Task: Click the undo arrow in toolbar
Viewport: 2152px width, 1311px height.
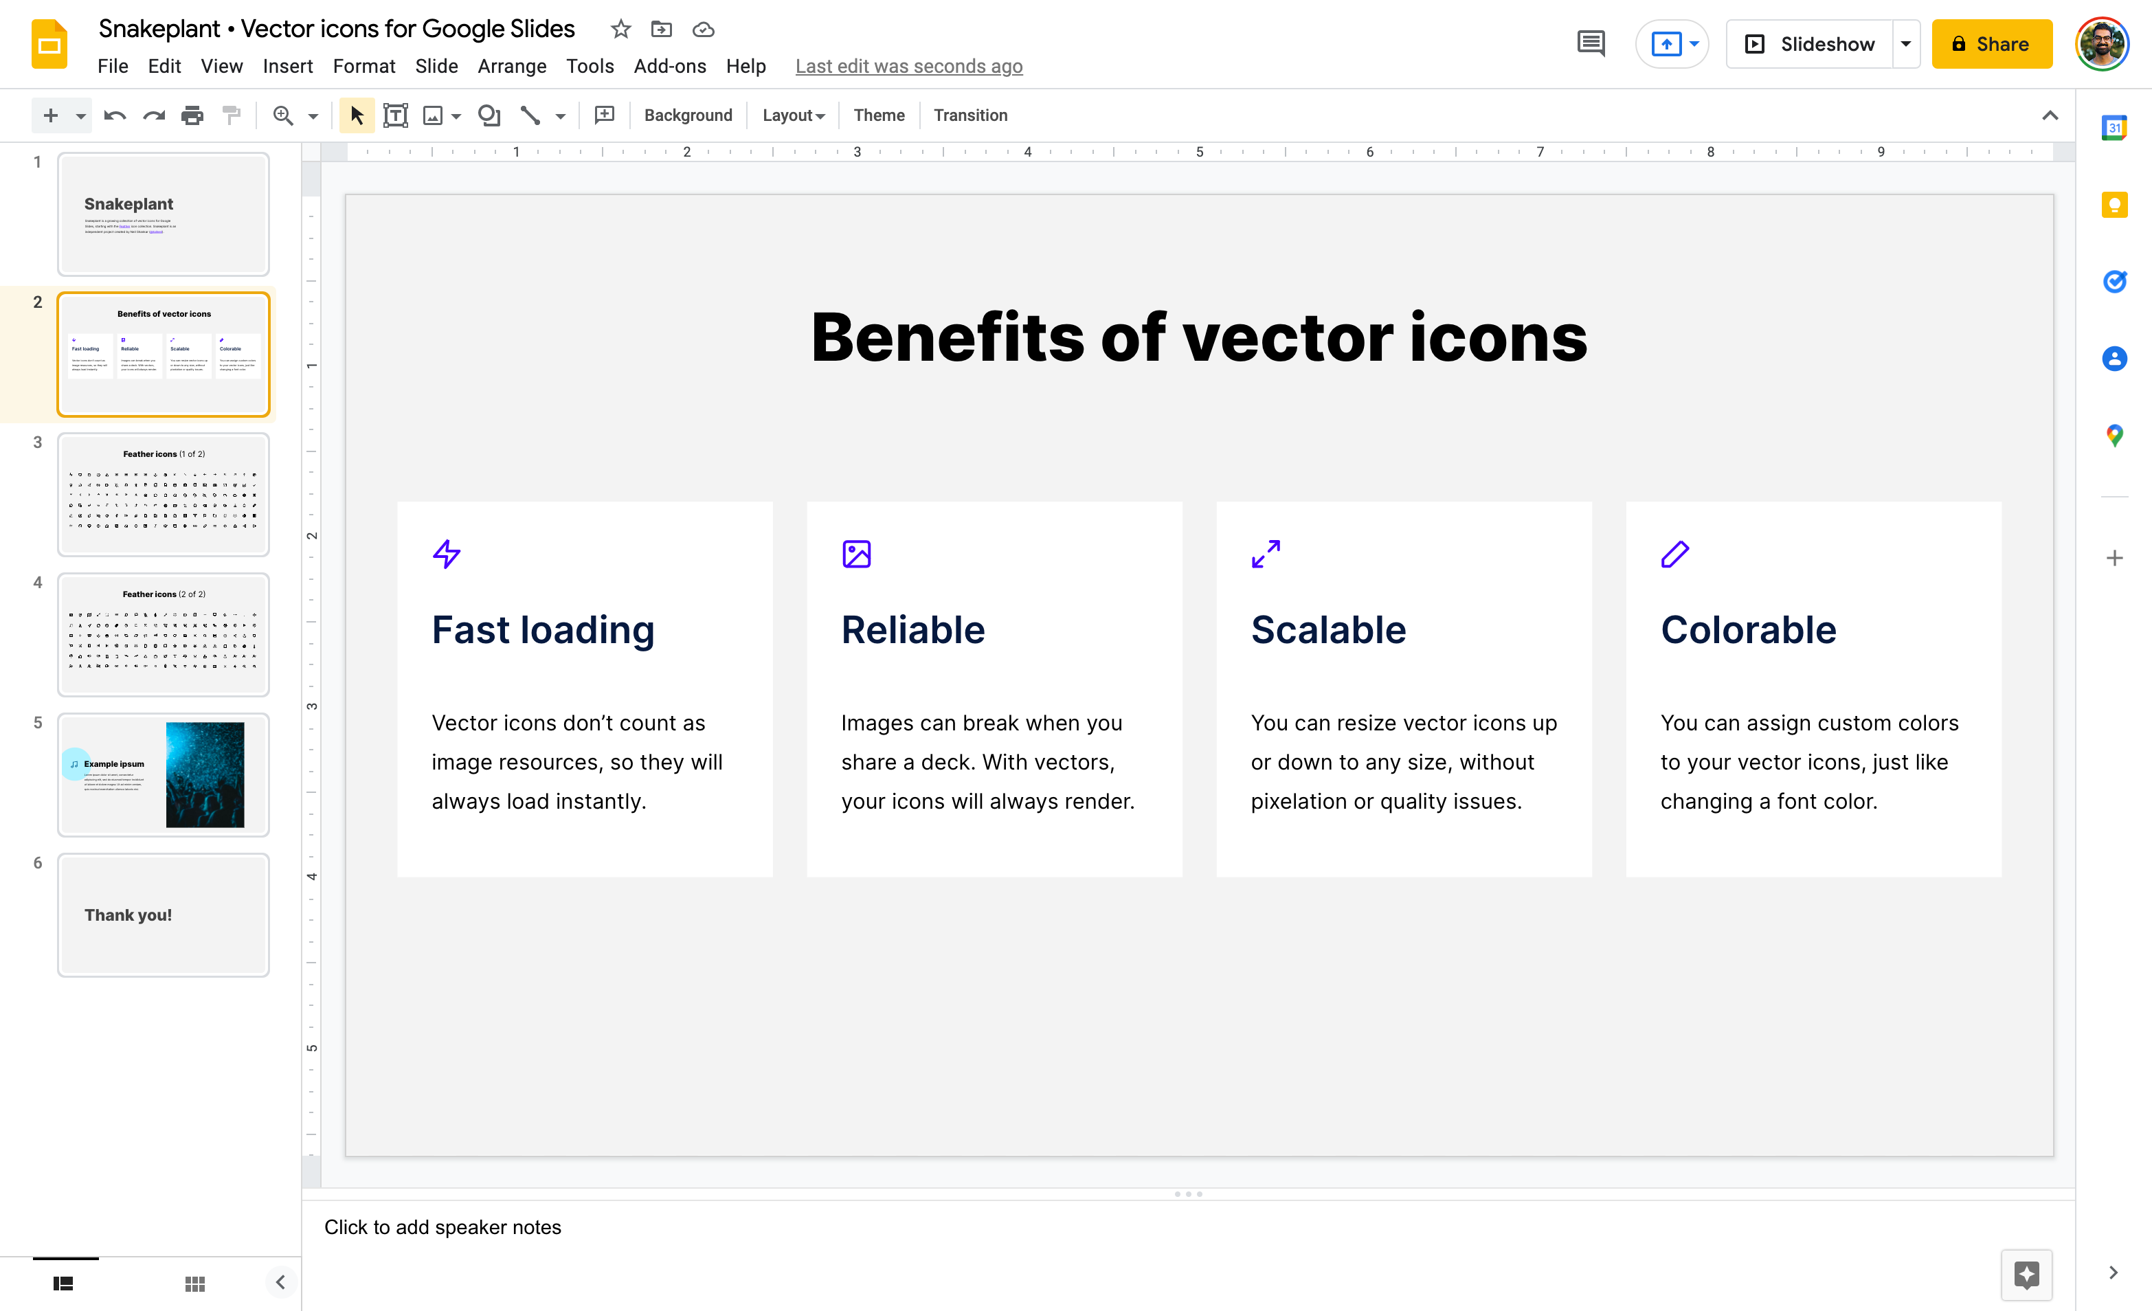Action: pyautogui.click(x=115, y=115)
